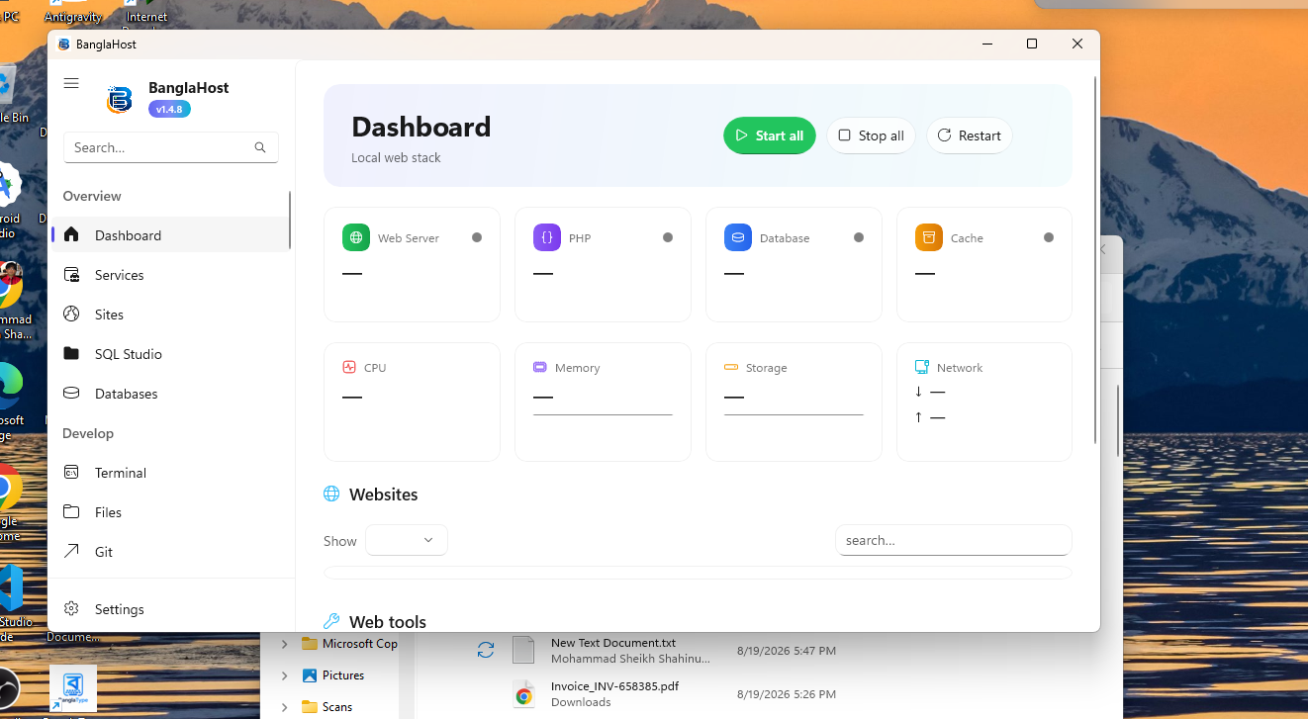Open SQL Studio in the sidebar
The width and height of the screenshot is (1308, 719).
pyautogui.click(x=169, y=354)
